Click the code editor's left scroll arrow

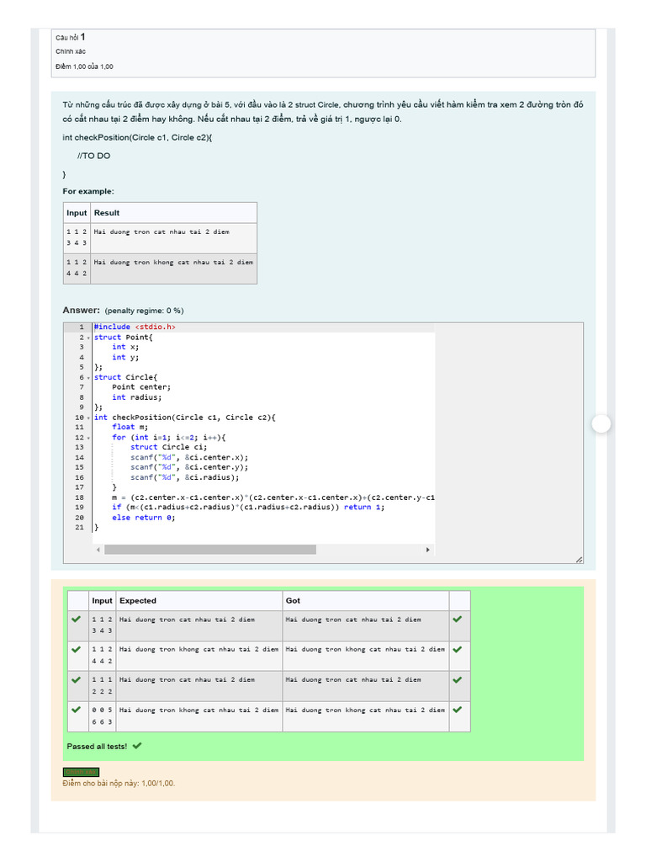pos(98,550)
